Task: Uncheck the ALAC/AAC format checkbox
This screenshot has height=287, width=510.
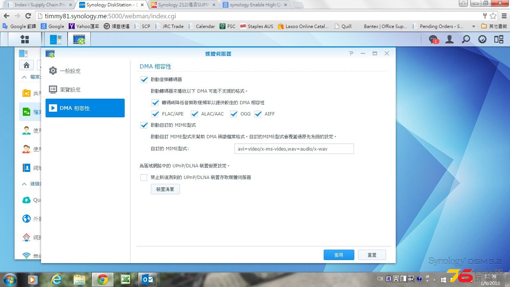Action: pyautogui.click(x=194, y=114)
